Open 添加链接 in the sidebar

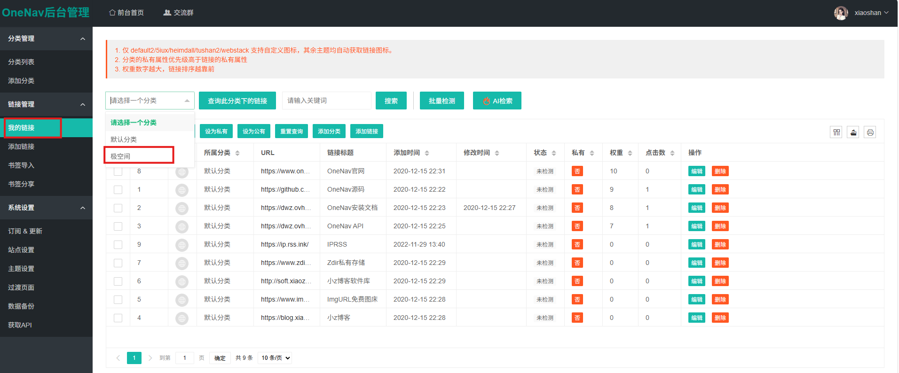[46, 147]
